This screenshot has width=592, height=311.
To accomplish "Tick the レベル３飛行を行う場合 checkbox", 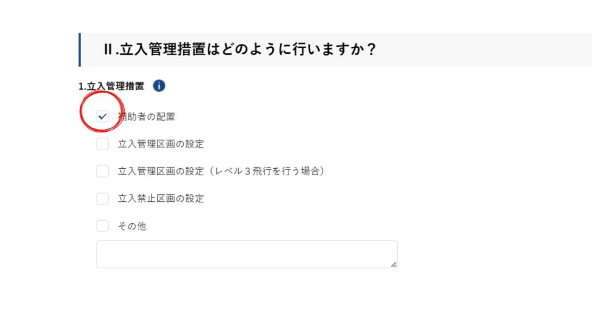I will pos(102,171).
